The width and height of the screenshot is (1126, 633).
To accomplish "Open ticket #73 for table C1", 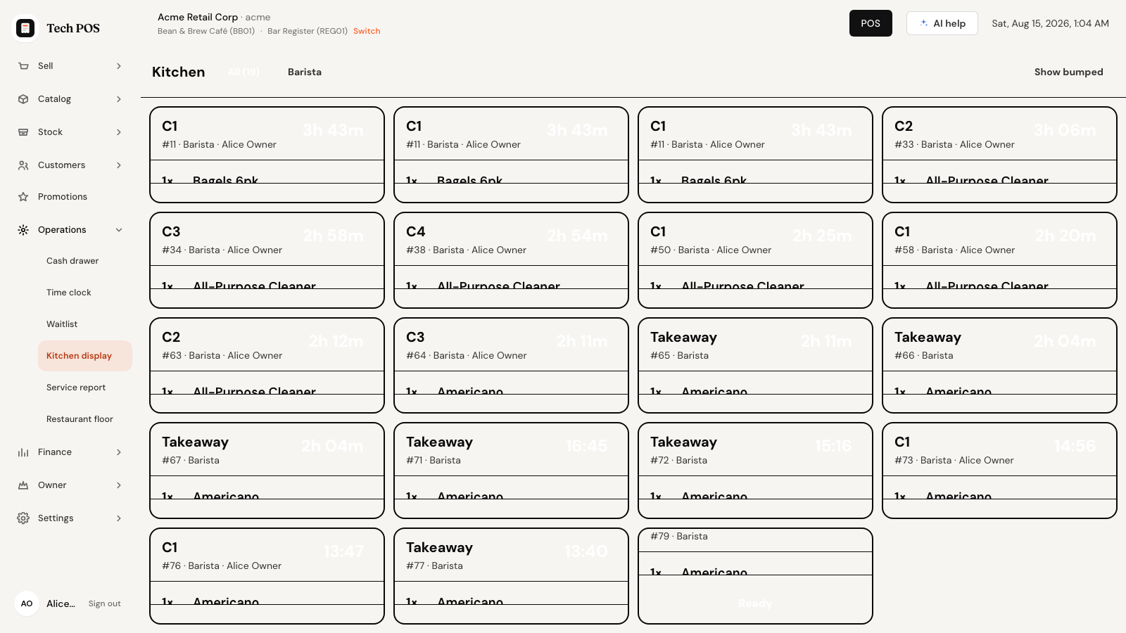I will [x=999, y=471].
